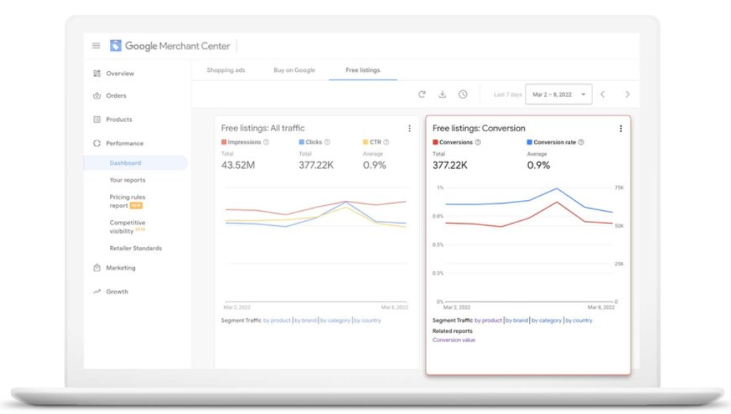Viewport: 731px width, 414px height.
Task: Select the Buy on Google tab
Action: click(x=294, y=70)
